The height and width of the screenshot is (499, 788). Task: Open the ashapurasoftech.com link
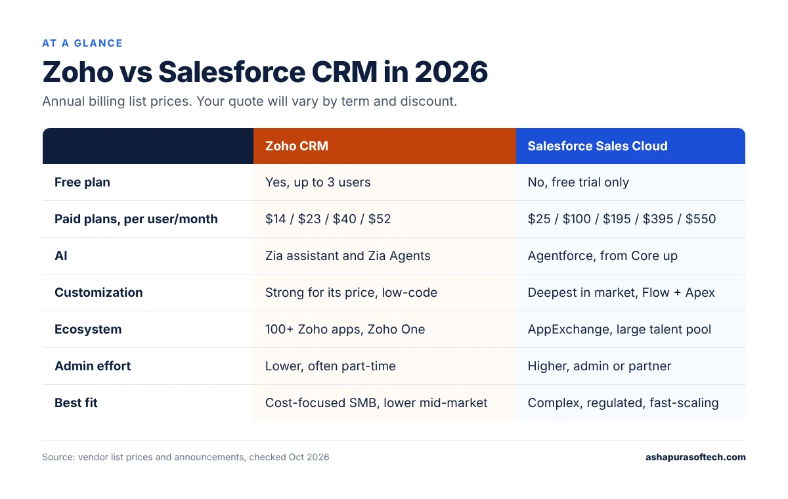(695, 457)
